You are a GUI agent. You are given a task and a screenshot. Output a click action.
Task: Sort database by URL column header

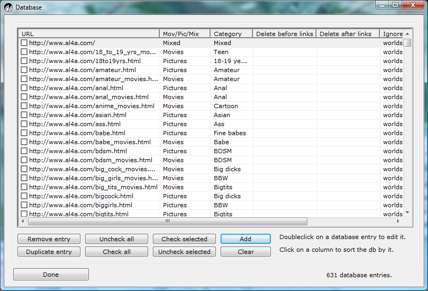tap(88, 34)
